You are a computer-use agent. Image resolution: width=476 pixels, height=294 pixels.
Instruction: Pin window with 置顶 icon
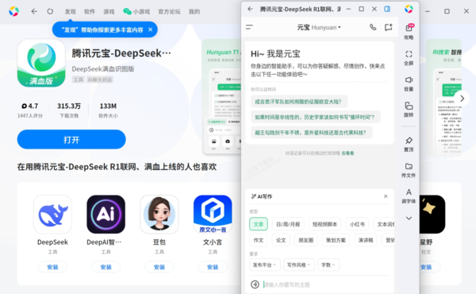click(409, 145)
